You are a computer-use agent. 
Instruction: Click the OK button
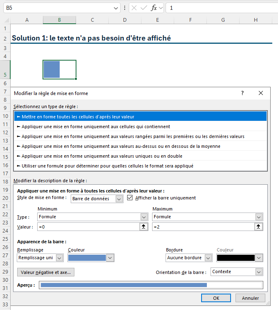216,298
